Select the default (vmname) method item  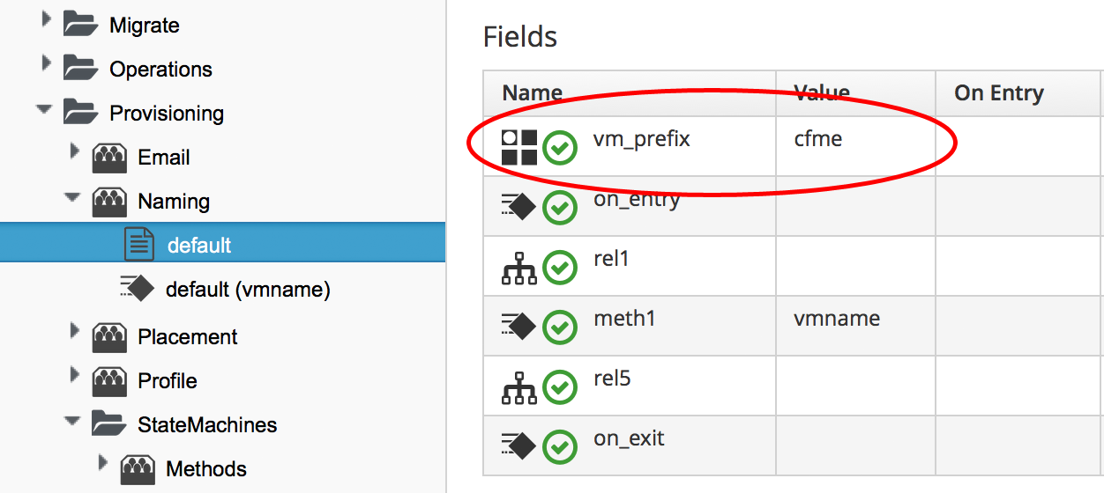click(247, 290)
